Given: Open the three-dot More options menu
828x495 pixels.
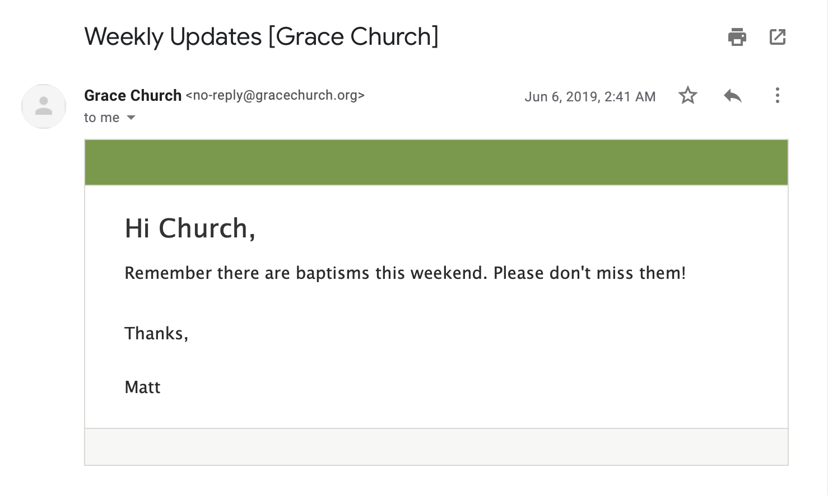Looking at the screenshot, I should pos(777,96).
